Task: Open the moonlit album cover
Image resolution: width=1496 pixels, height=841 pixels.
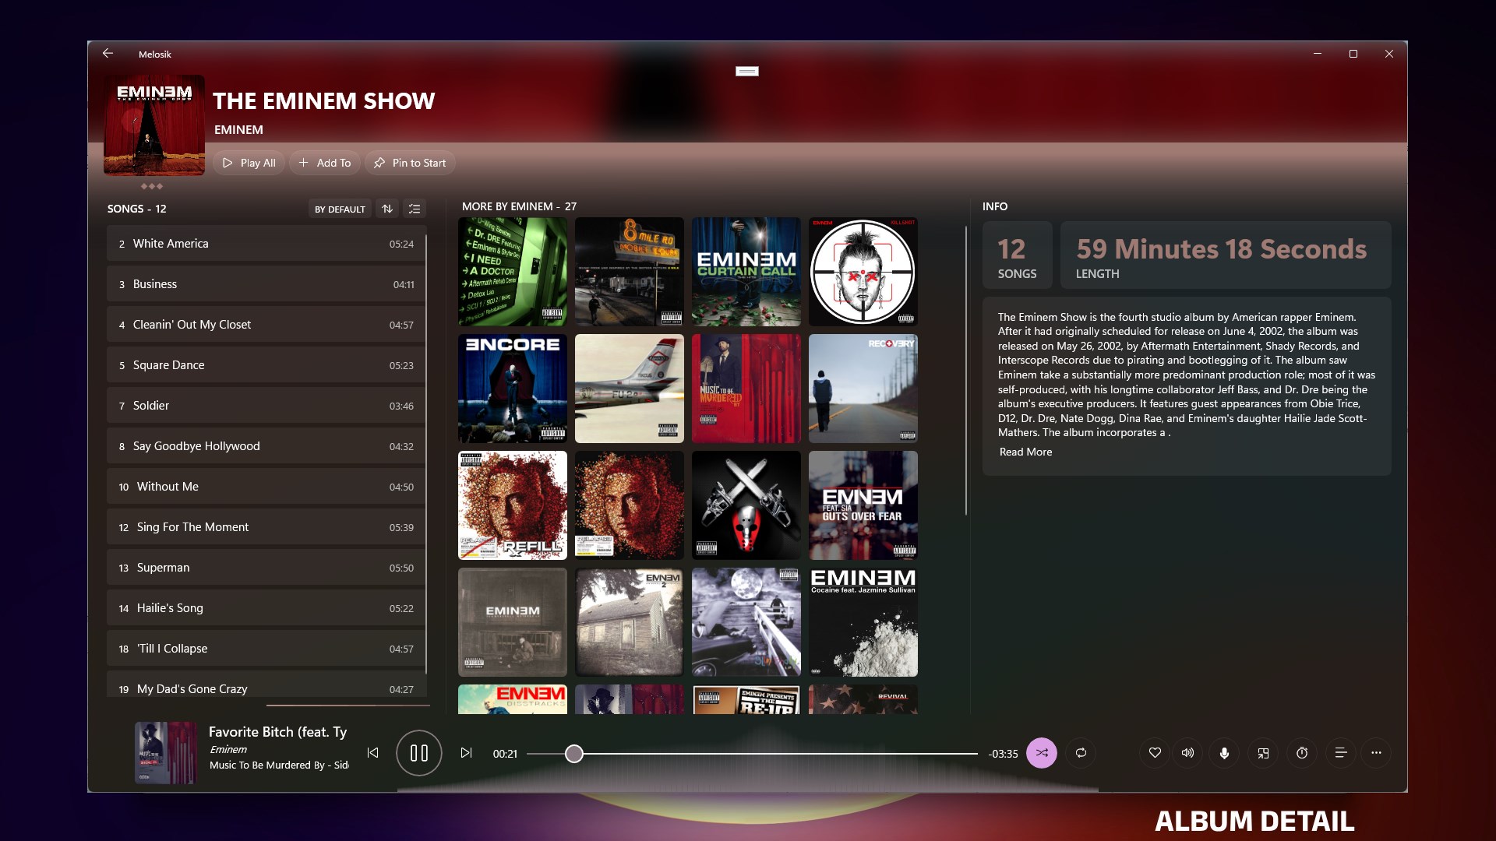Action: tap(746, 622)
